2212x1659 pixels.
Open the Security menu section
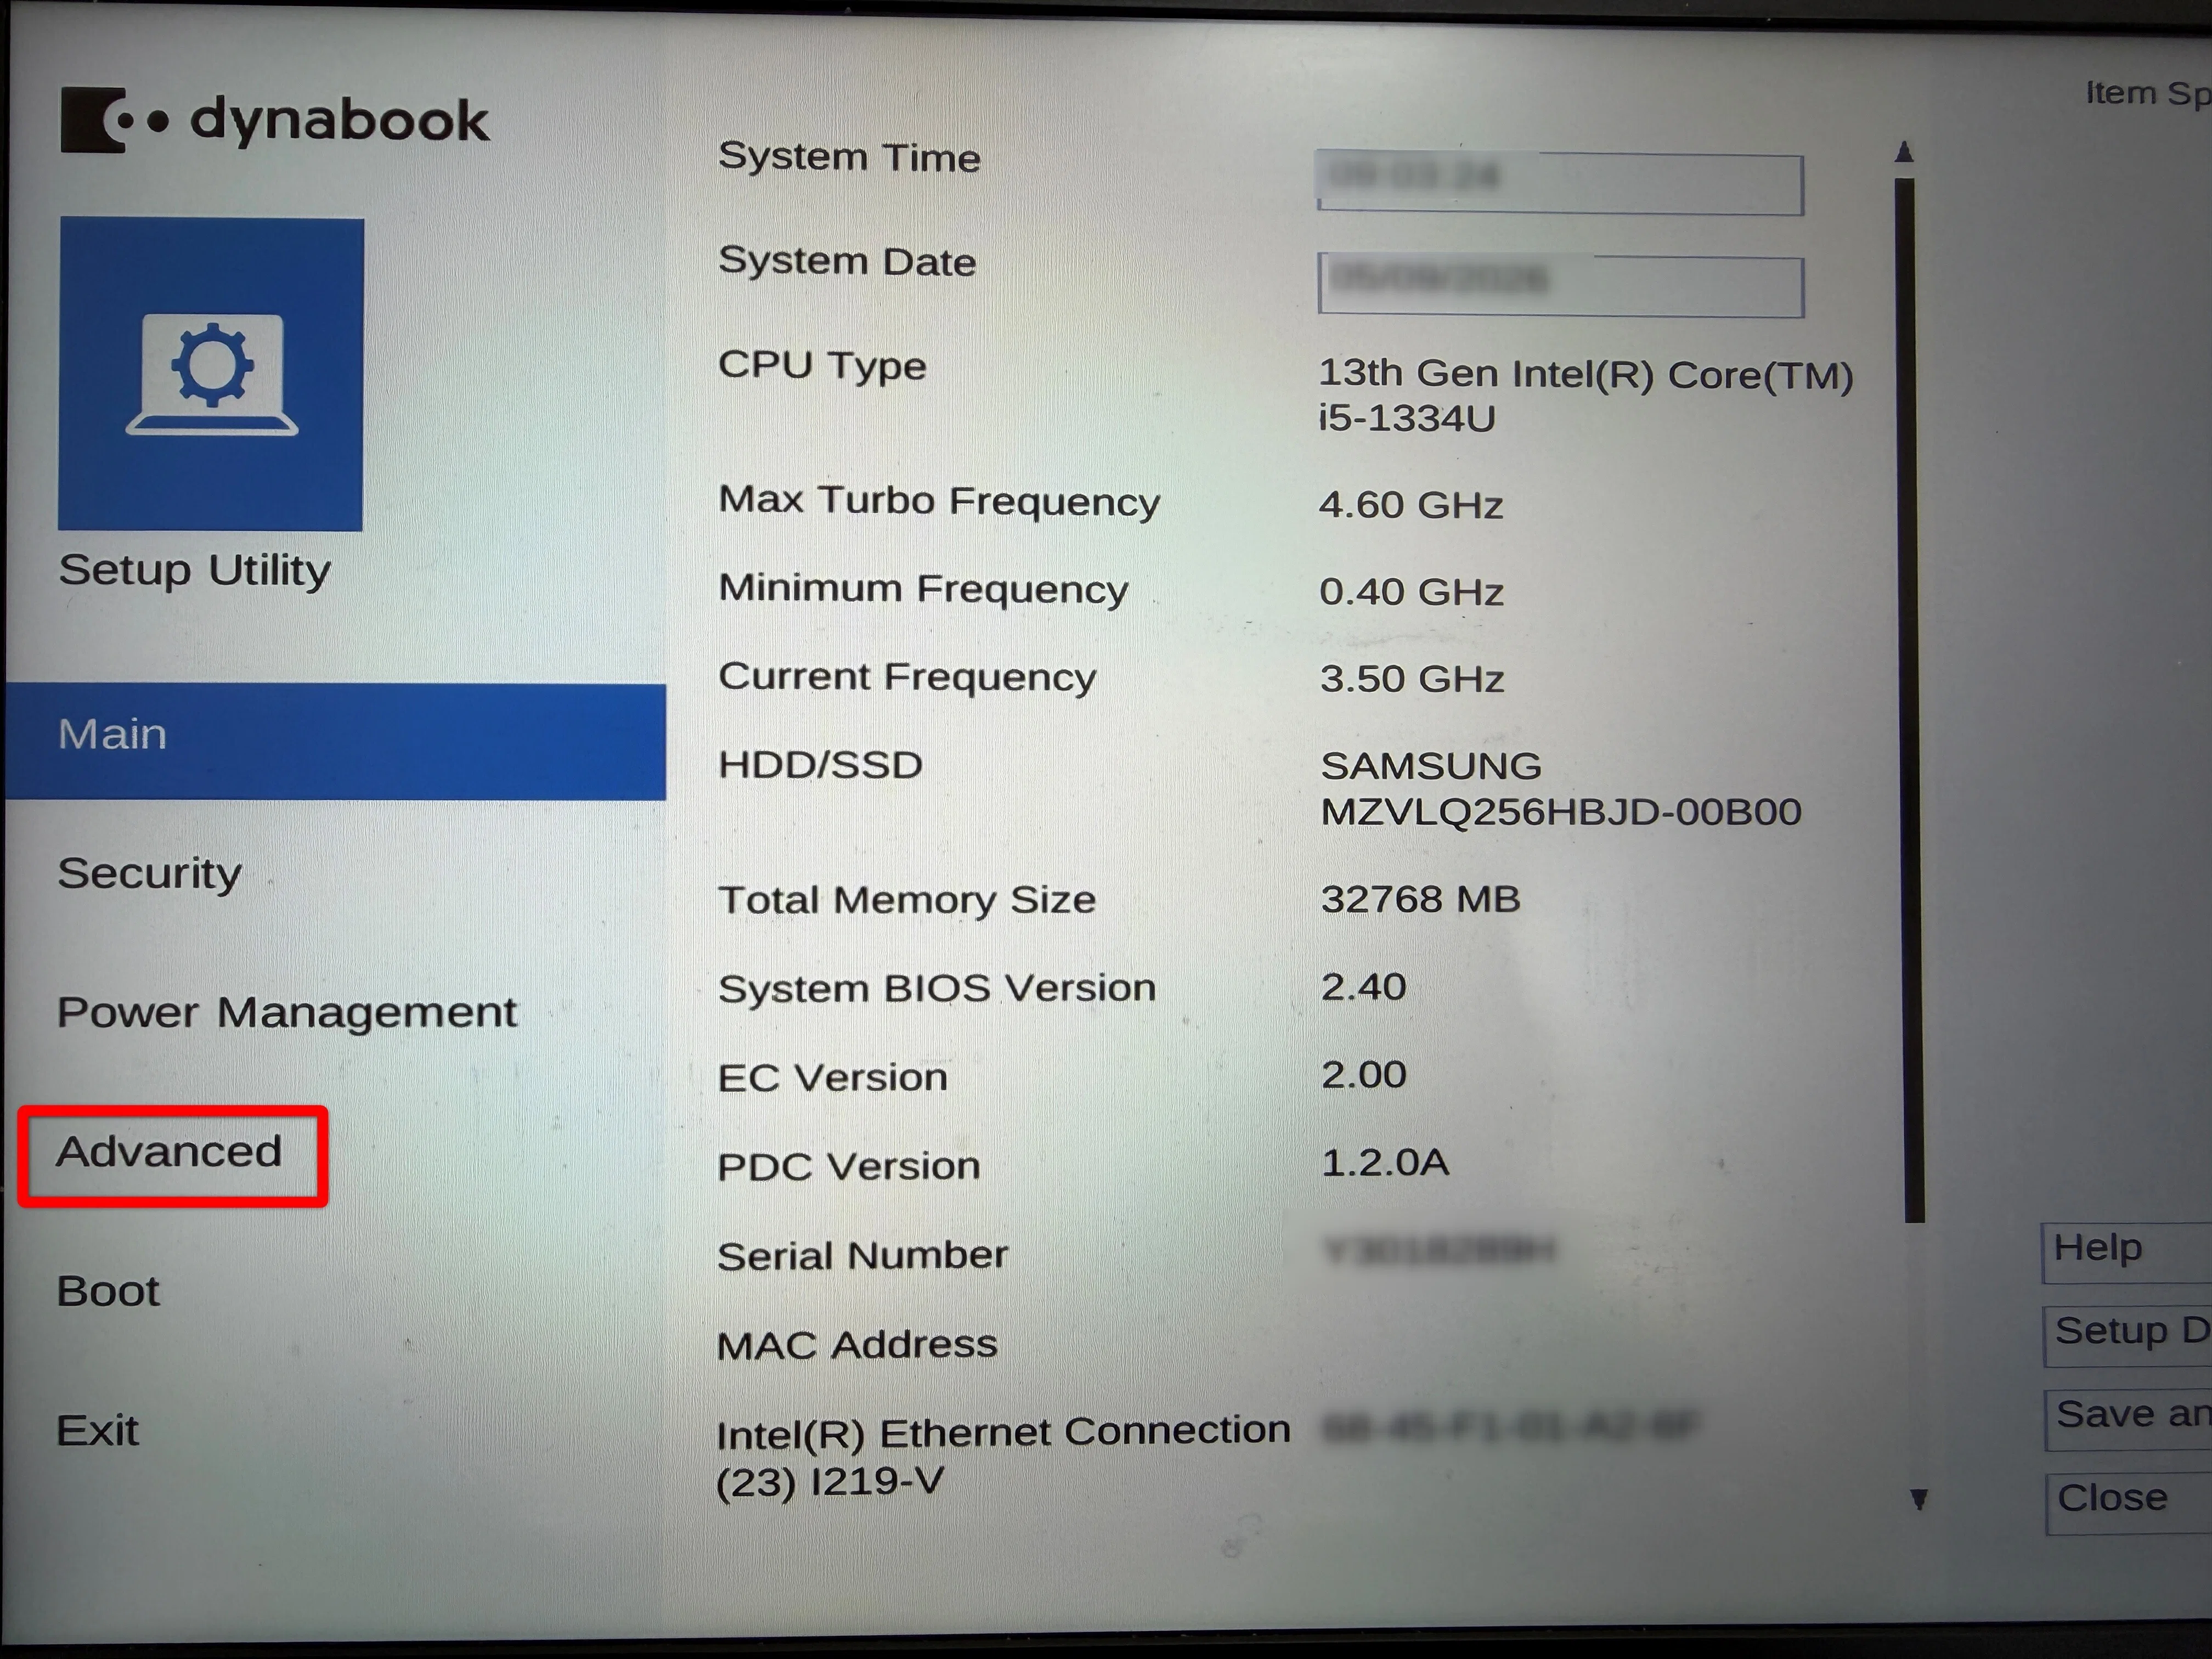click(149, 873)
